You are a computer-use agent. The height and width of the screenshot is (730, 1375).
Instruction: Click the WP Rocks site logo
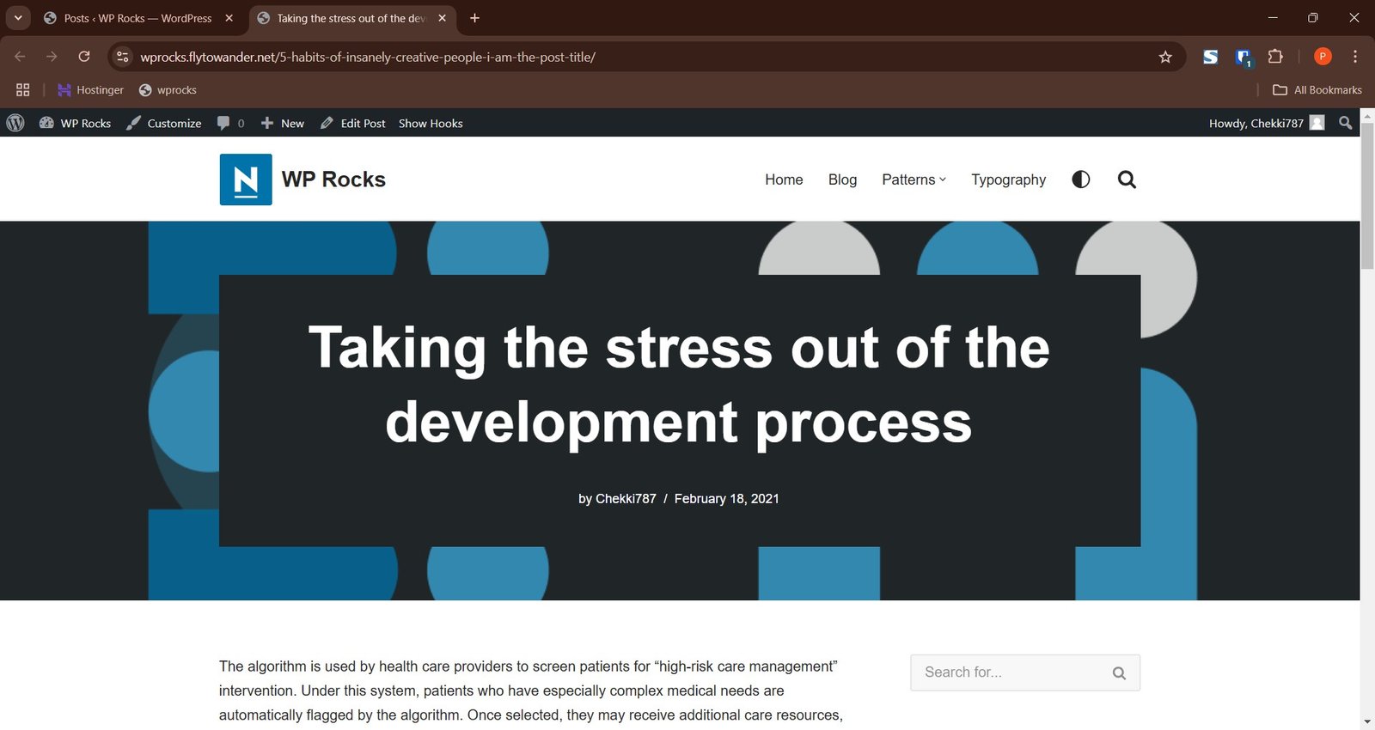coord(246,179)
